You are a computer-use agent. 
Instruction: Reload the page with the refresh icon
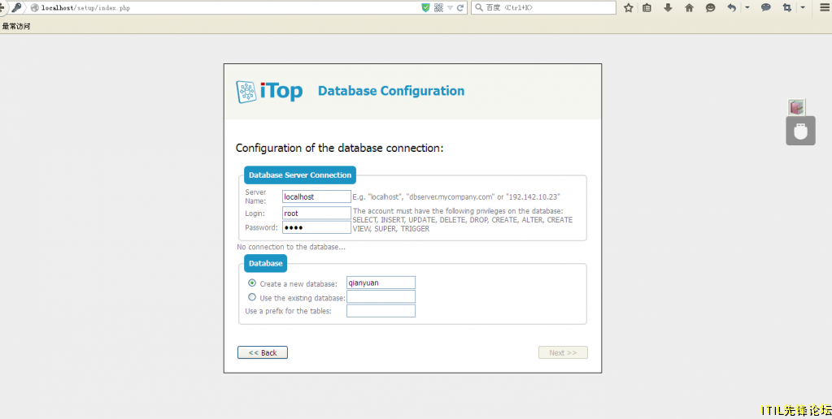pyautogui.click(x=460, y=7)
